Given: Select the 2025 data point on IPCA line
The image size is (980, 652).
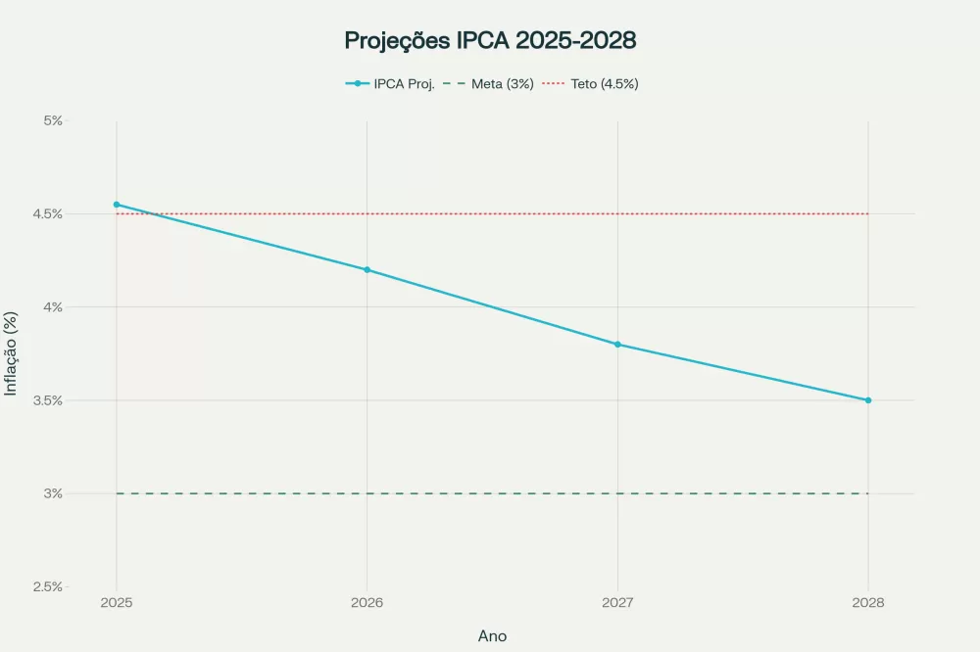Looking at the screenshot, I should [x=117, y=205].
